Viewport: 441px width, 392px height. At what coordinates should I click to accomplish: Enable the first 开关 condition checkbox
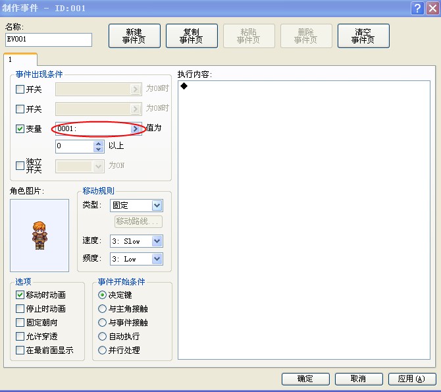pos(20,90)
